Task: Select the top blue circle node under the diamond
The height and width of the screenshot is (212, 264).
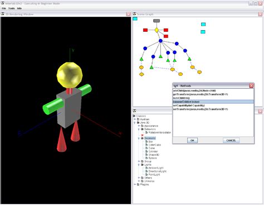Action: 160,41
